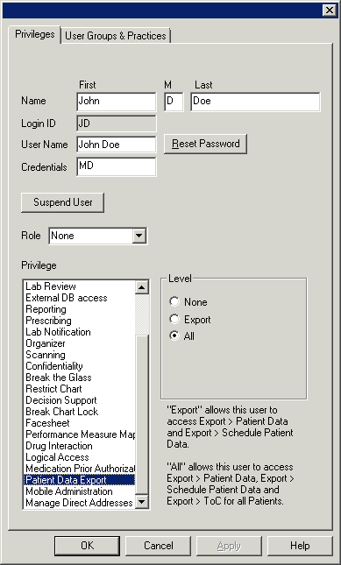
Task: Select Facesheet privilege
Action: pos(79,423)
